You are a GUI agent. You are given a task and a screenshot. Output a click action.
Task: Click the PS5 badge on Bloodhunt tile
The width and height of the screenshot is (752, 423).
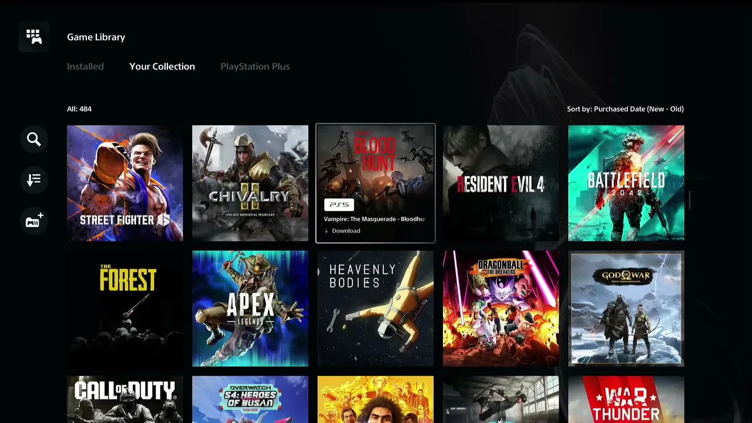click(339, 204)
